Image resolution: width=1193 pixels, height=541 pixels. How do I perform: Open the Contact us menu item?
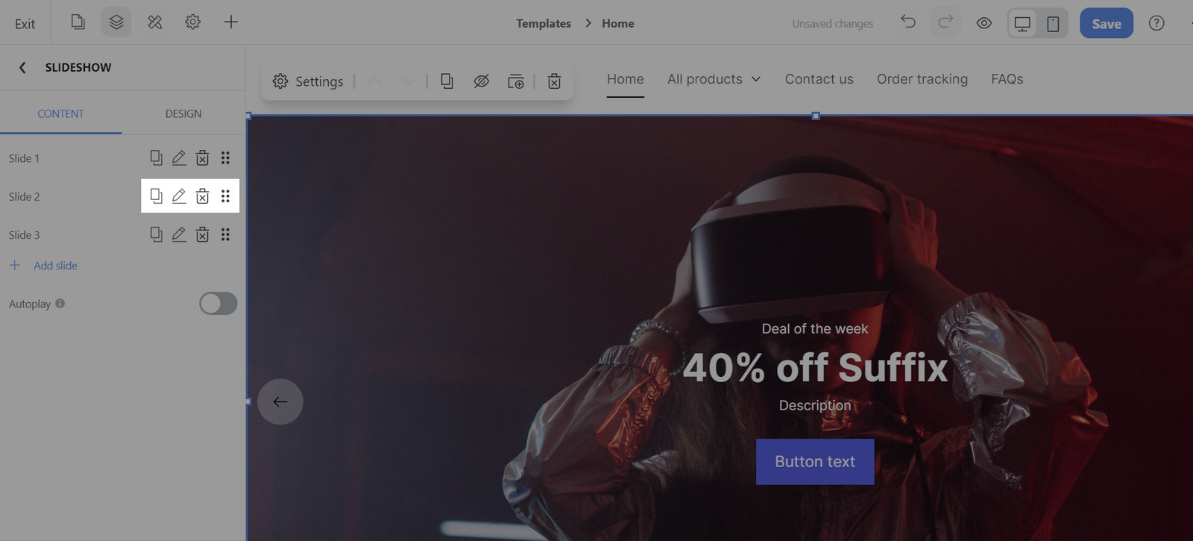click(x=819, y=79)
